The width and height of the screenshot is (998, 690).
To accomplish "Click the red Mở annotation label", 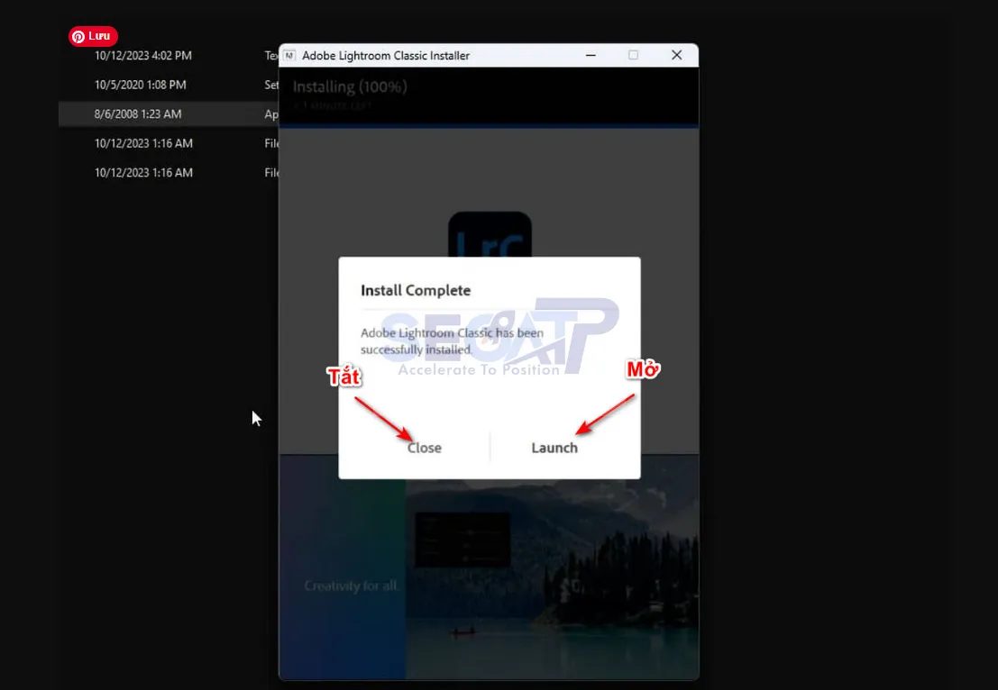I will (x=643, y=370).
